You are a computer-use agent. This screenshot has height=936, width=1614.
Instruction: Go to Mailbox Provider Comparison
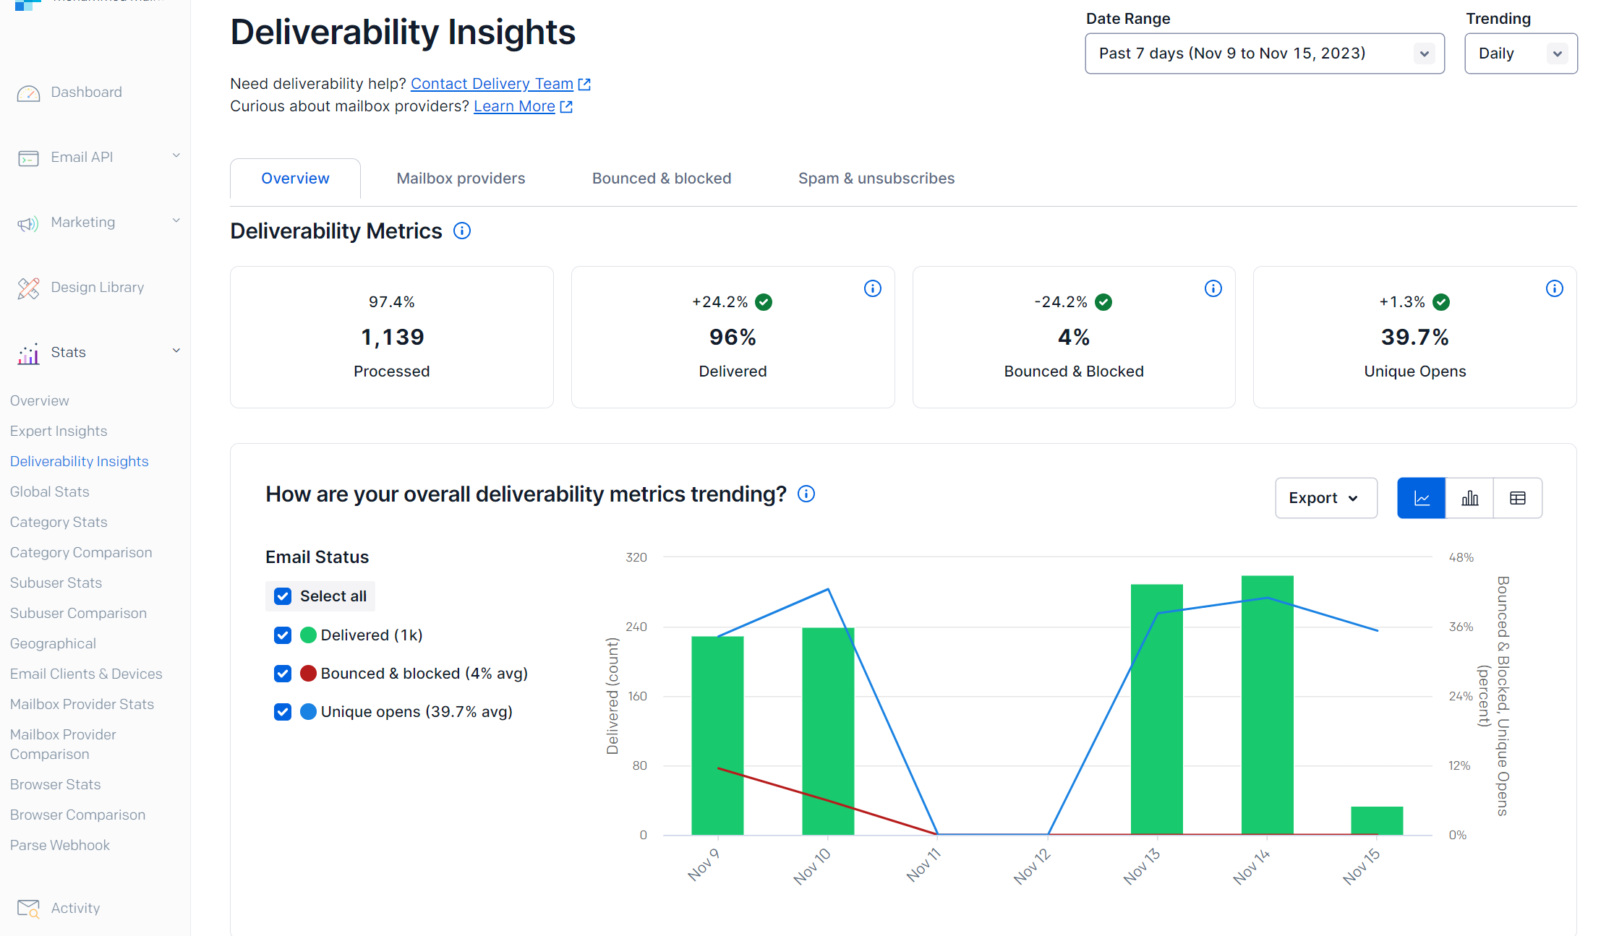click(x=63, y=744)
